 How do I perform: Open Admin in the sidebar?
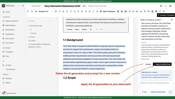pos(8,83)
